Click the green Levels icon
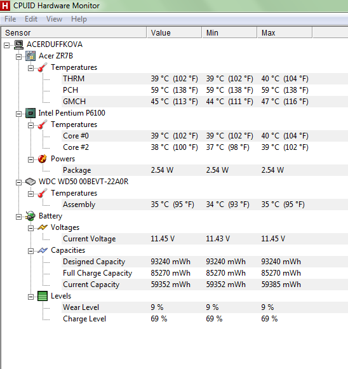348x369 pixels. [x=43, y=296]
